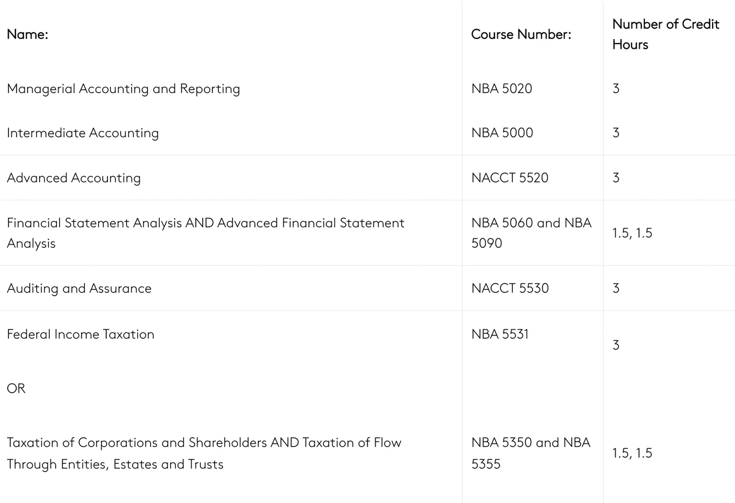Select course number NBA 5531
The height and width of the screenshot is (503, 735).
(x=500, y=334)
